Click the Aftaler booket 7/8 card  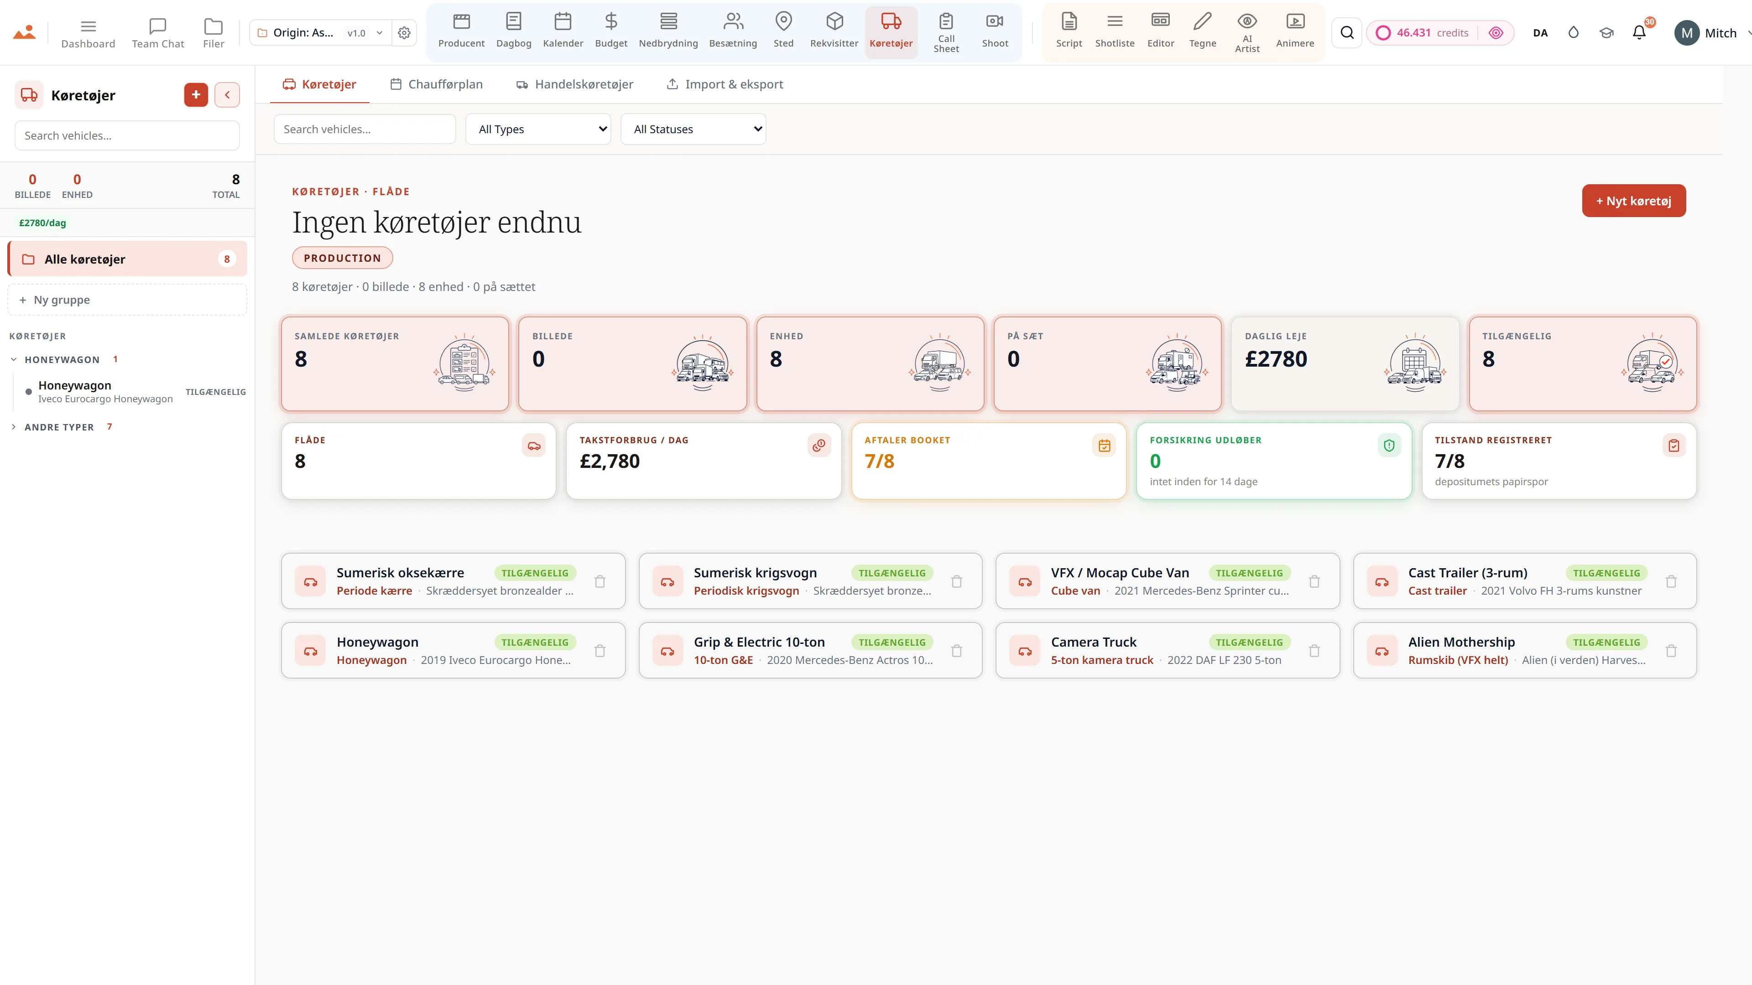tap(989, 461)
